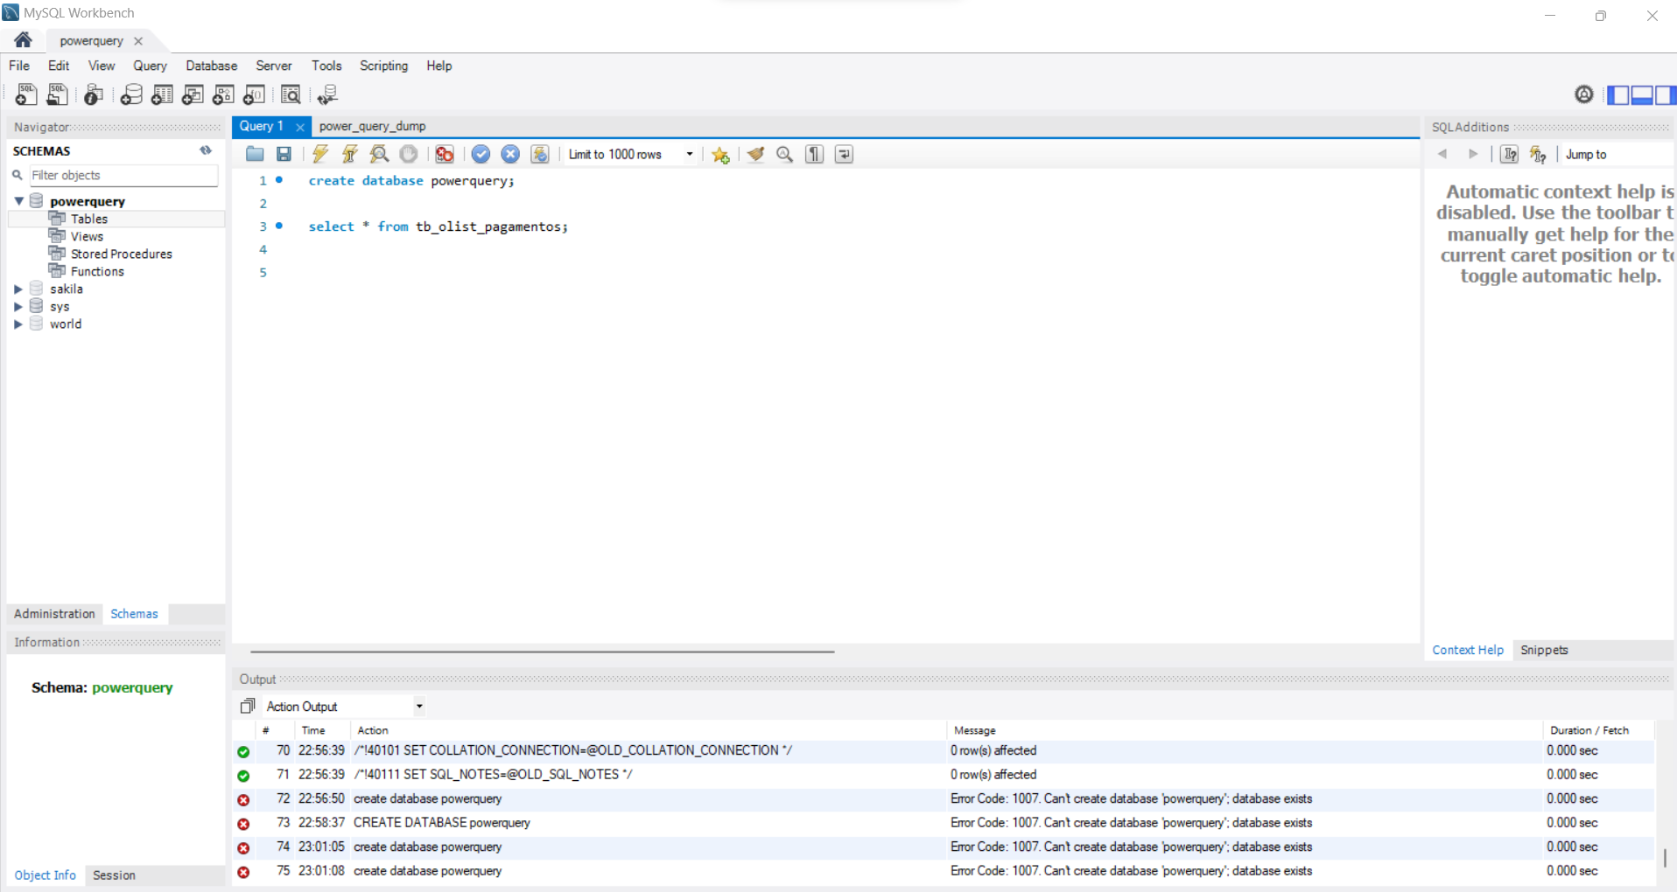Click Jump to in SQL Additions
The image size is (1677, 892).
(x=1586, y=154)
